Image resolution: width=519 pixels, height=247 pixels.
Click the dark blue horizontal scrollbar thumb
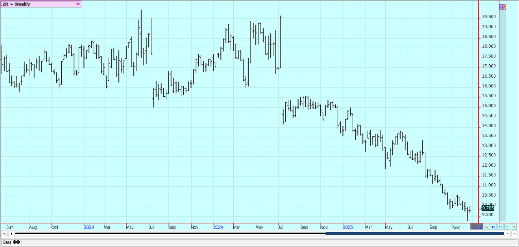tap(414, 234)
